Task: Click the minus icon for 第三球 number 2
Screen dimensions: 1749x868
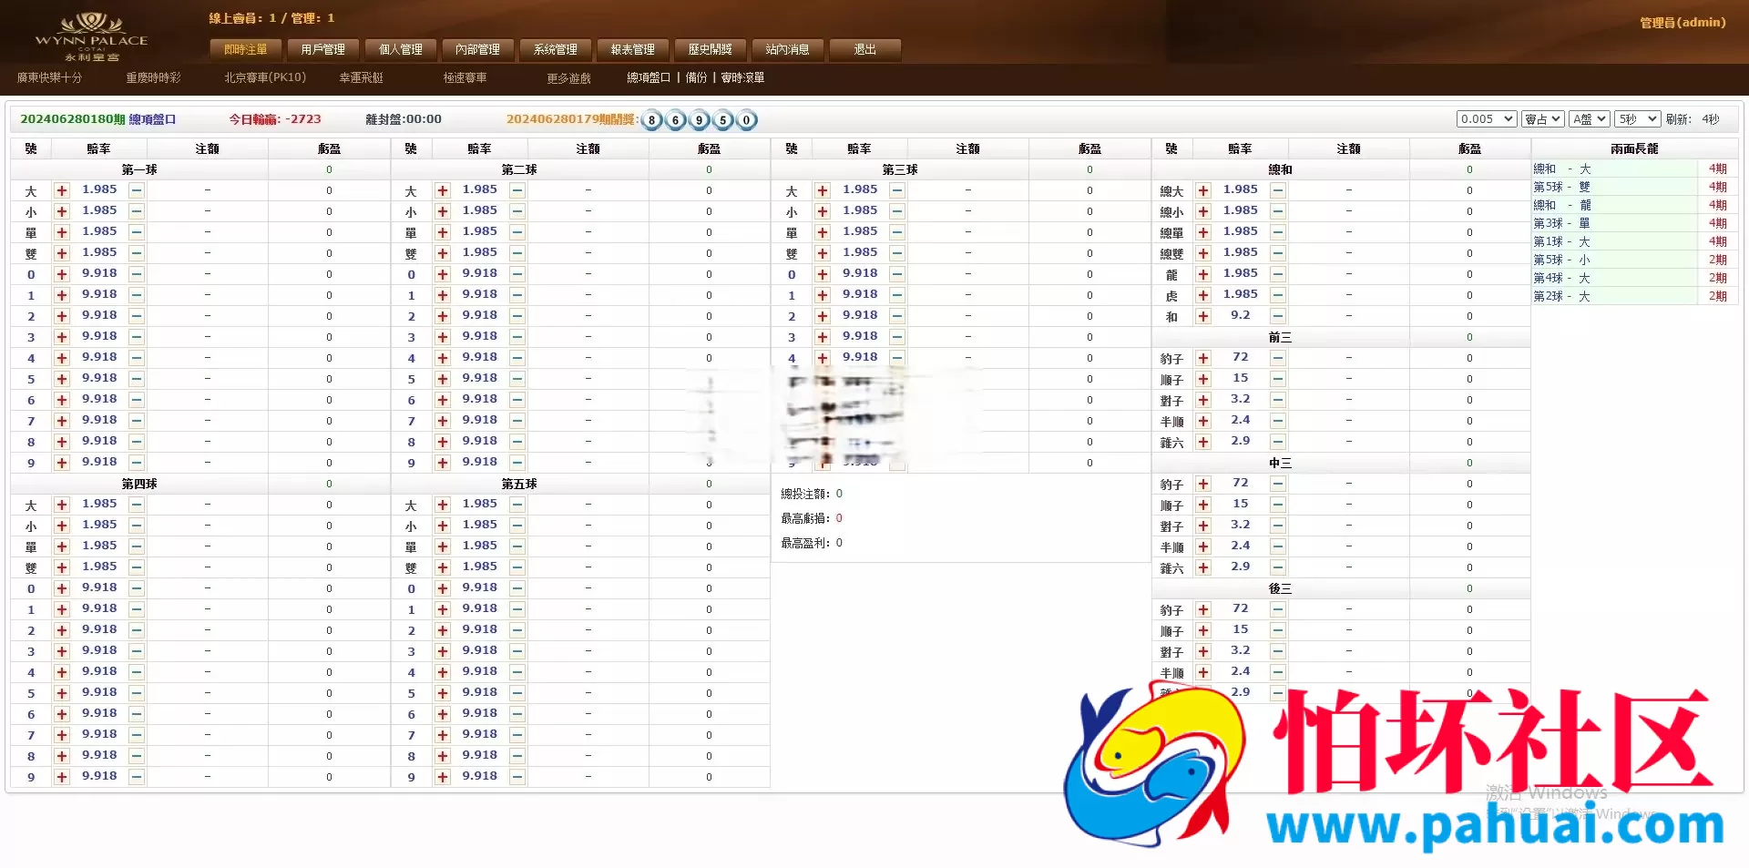Action: pos(897,316)
